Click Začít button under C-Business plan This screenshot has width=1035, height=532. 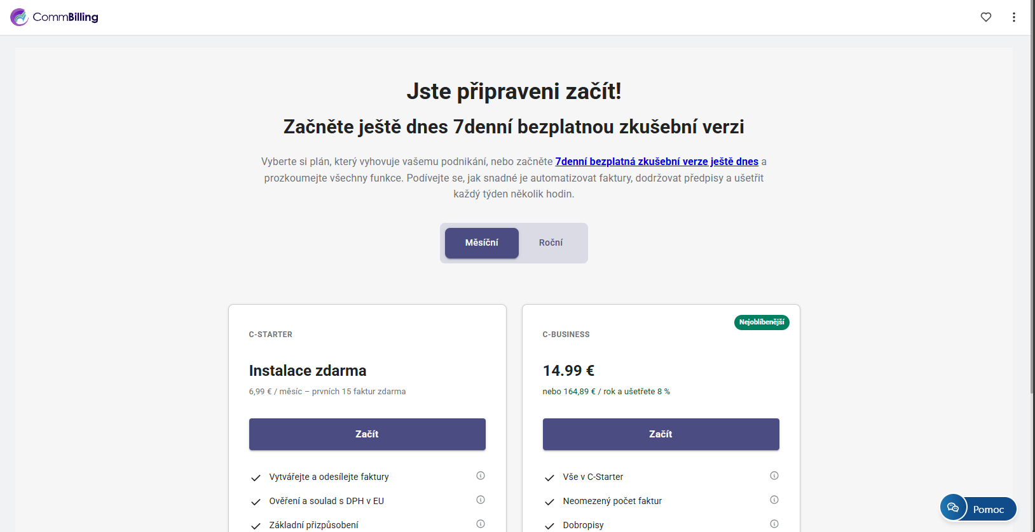[661, 434]
